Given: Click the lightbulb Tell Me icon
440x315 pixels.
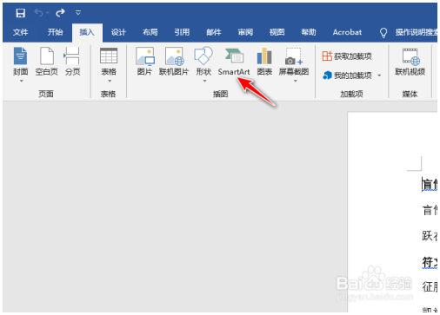Looking at the screenshot, I should click(383, 33).
